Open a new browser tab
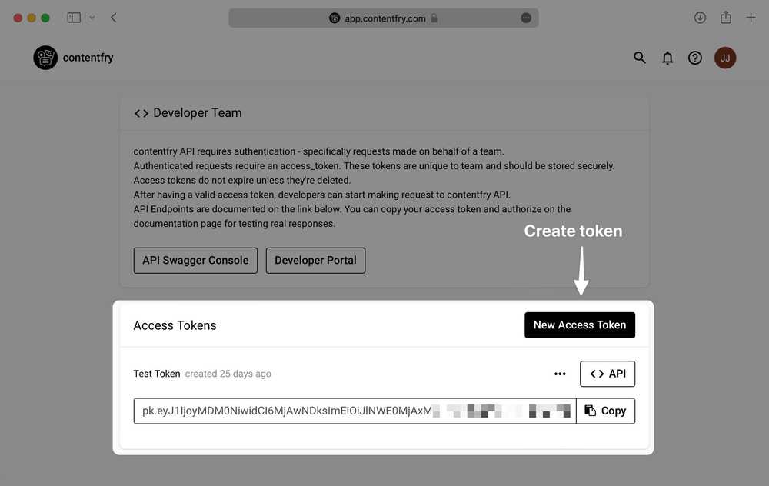The image size is (769, 486). pos(751,17)
